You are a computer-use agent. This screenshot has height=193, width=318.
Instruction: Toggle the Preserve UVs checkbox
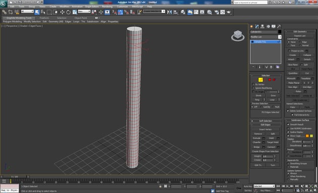pos(289,51)
